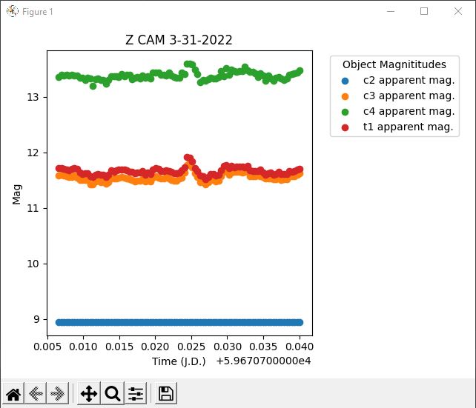
Task: Click the outlying low green c4 point near 0.011
Action: (x=93, y=87)
